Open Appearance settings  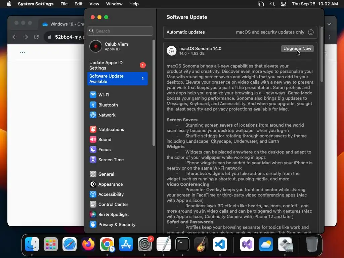117,184
